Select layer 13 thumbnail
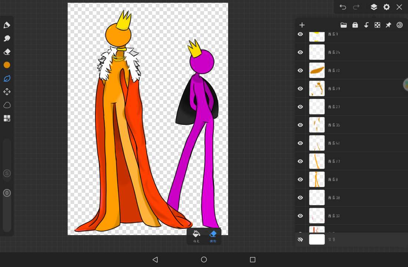 pyautogui.click(x=317, y=70)
